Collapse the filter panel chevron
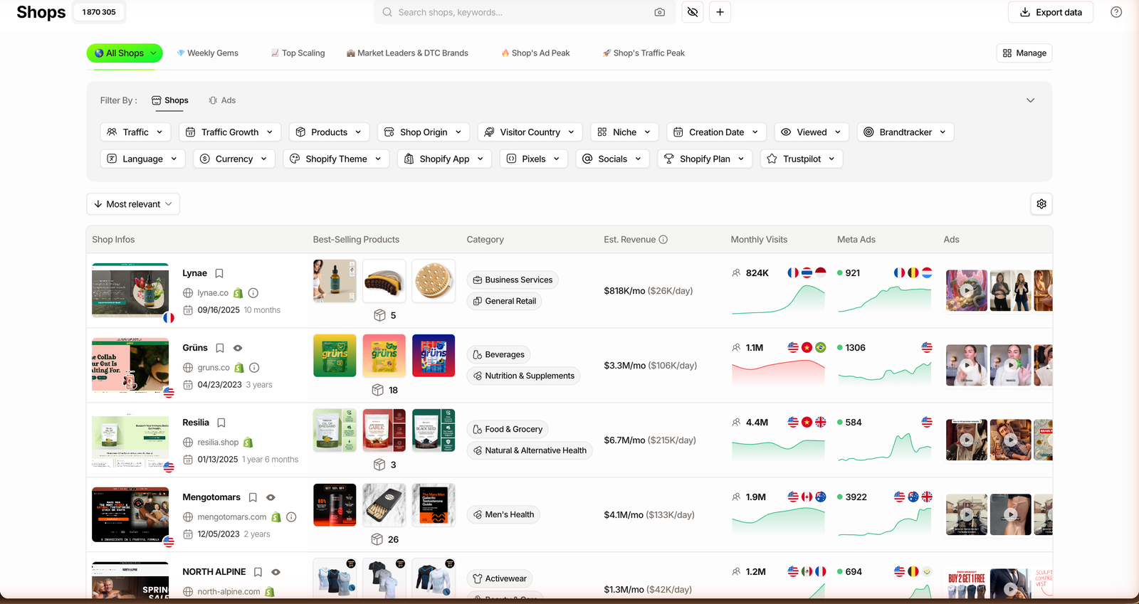The width and height of the screenshot is (1139, 604). [1030, 100]
